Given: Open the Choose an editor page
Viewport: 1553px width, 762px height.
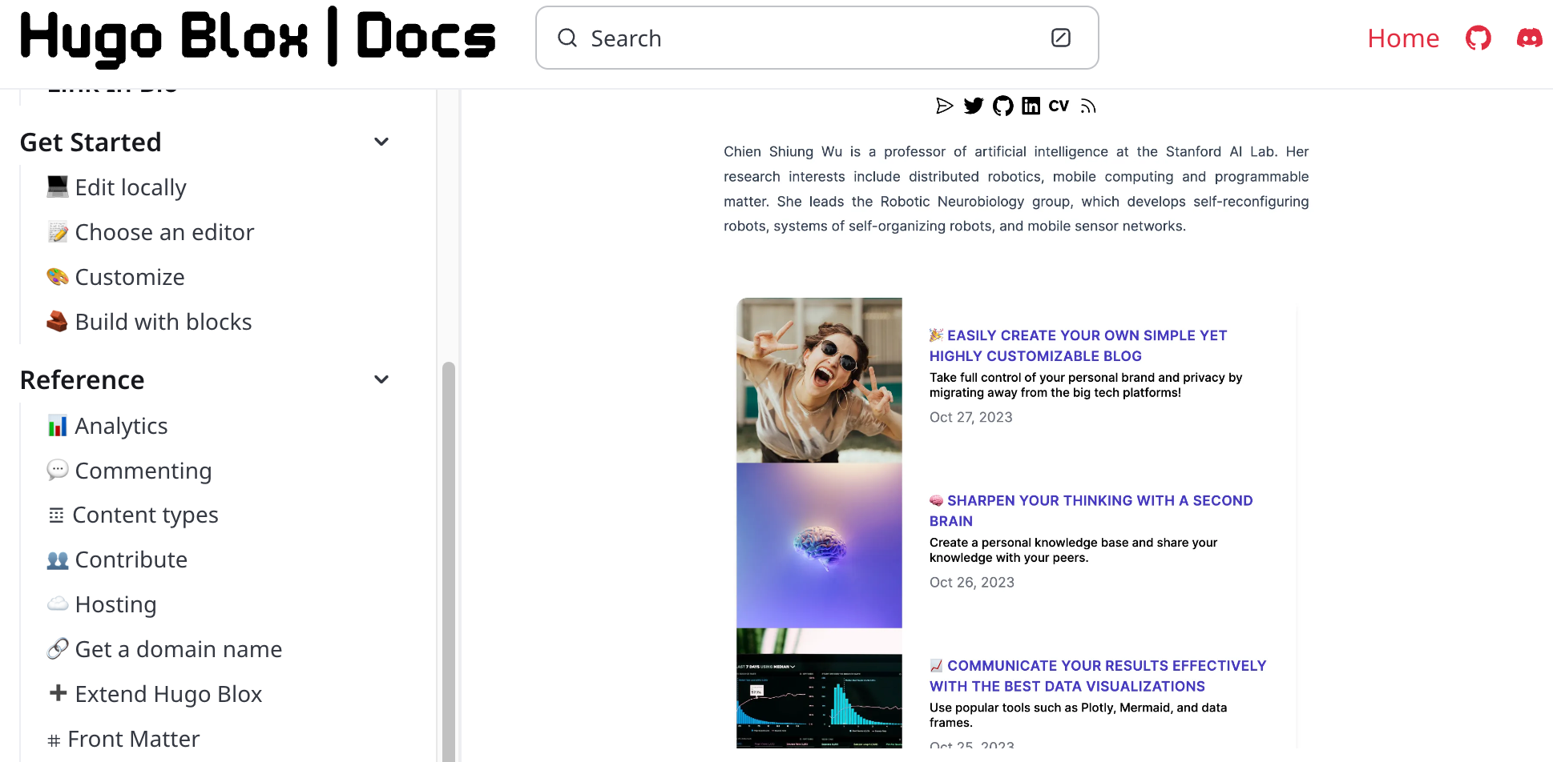Looking at the screenshot, I should [x=164, y=232].
